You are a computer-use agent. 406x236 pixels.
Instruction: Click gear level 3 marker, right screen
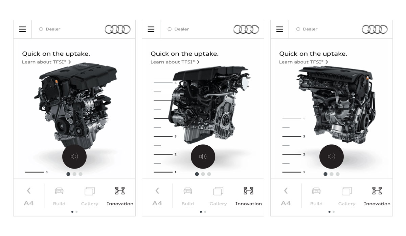[294, 136]
